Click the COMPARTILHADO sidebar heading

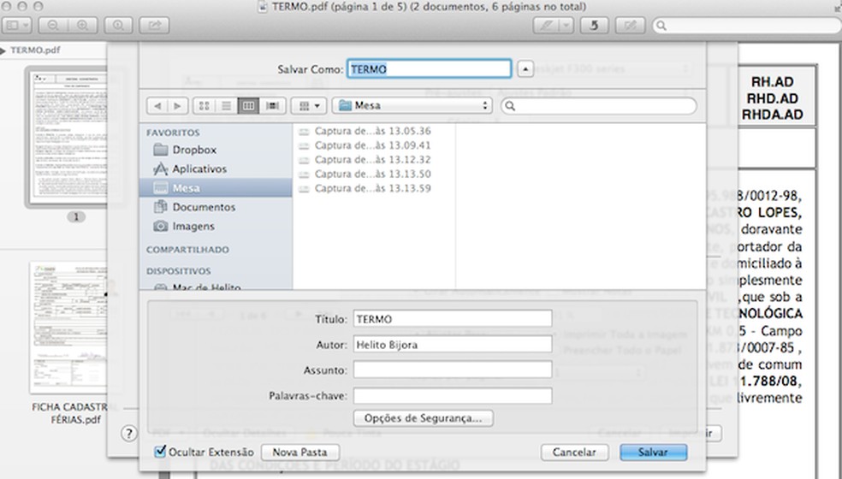187,250
